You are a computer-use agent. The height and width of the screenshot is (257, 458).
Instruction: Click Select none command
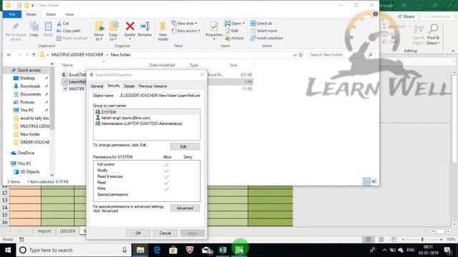point(264,31)
